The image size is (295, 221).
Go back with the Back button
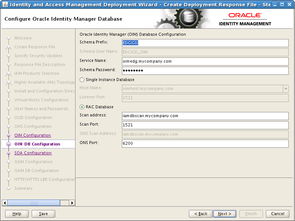point(201,214)
